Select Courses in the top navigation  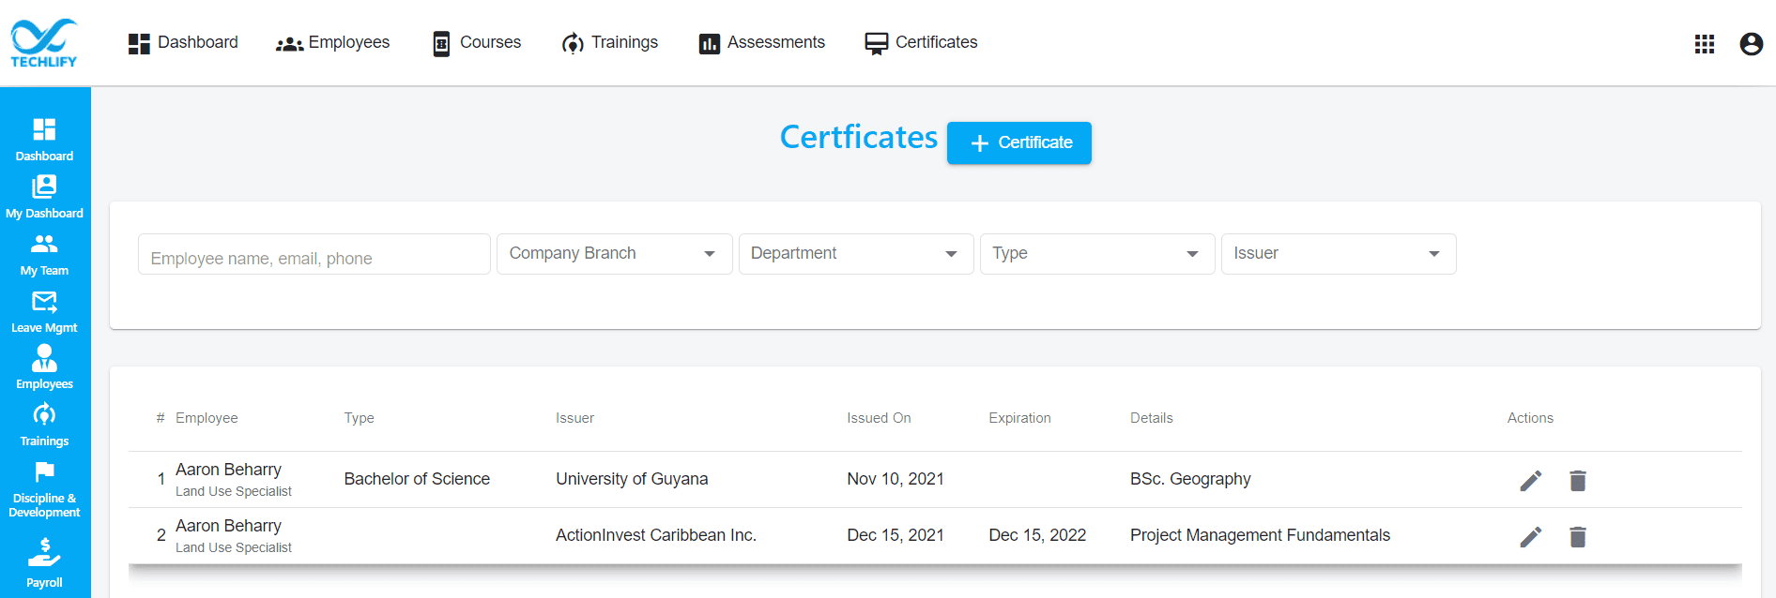point(476,43)
